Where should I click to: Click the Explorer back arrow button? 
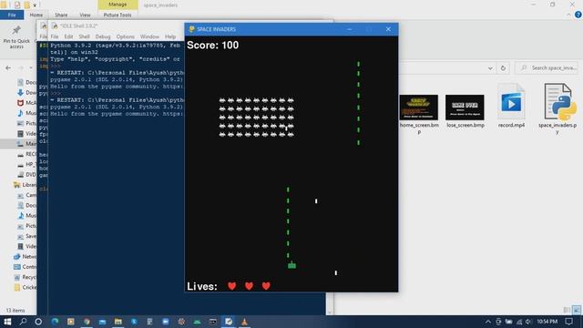point(8,68)
